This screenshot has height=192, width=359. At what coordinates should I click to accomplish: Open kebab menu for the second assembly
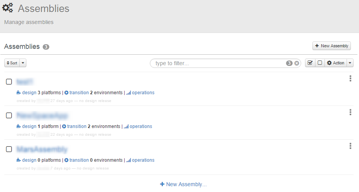tap(350, 112)
